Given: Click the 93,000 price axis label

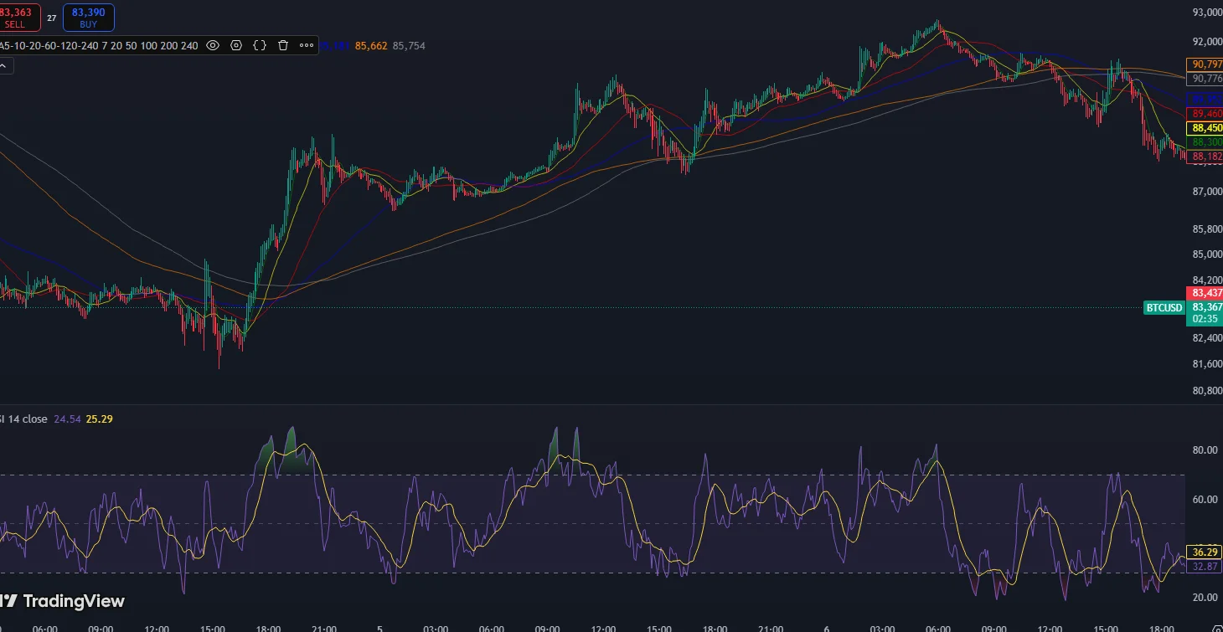Looking at the screenshot, I should click(1205, 12).
